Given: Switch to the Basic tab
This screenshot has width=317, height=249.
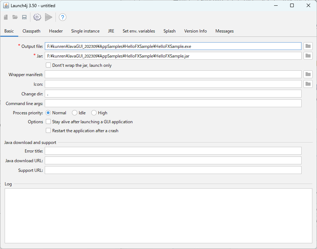Looking at the screenshot, I should (x=9, y=31).
